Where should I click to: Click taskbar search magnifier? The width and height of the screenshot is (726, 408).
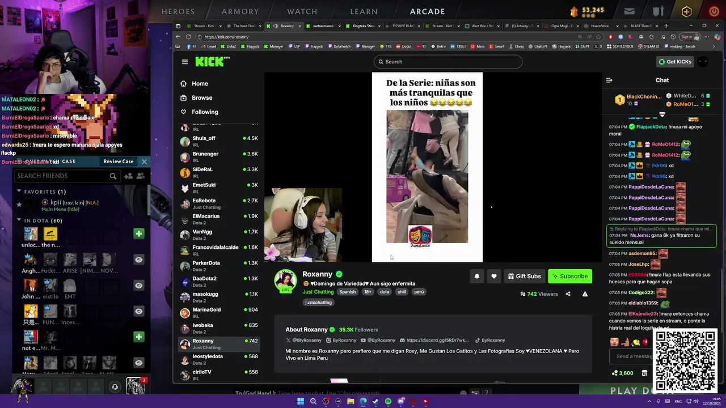pos(313,401)
